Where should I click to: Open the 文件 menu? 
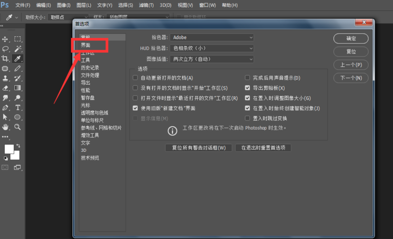pos(23,5)
